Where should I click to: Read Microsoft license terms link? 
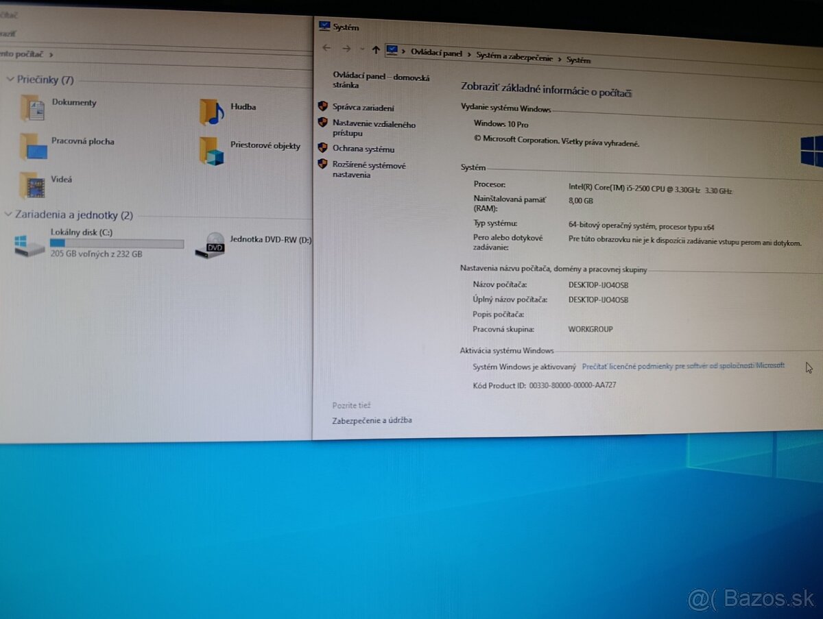pos(682,366)
